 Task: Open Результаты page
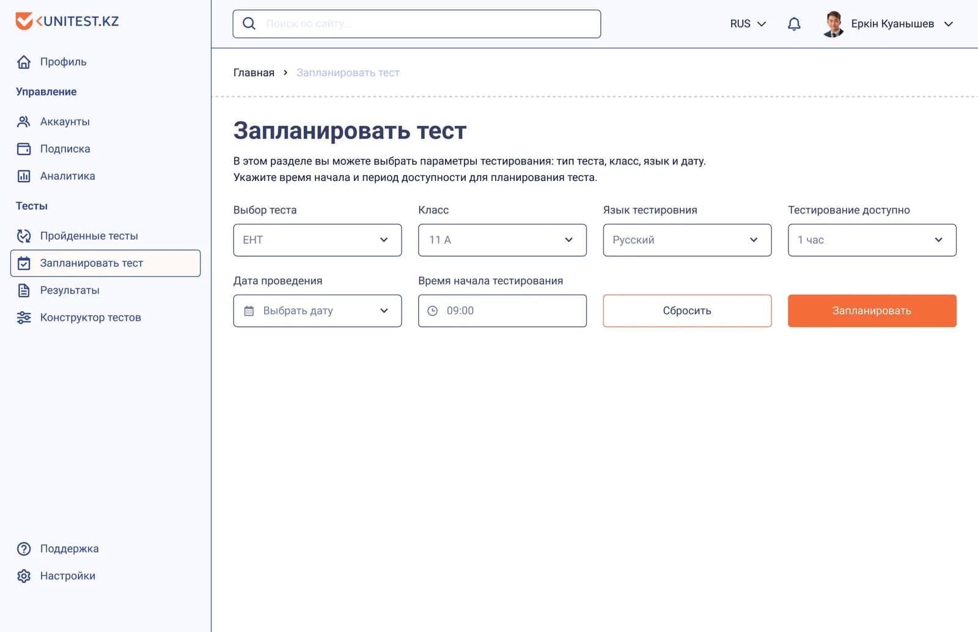(70, 290)
